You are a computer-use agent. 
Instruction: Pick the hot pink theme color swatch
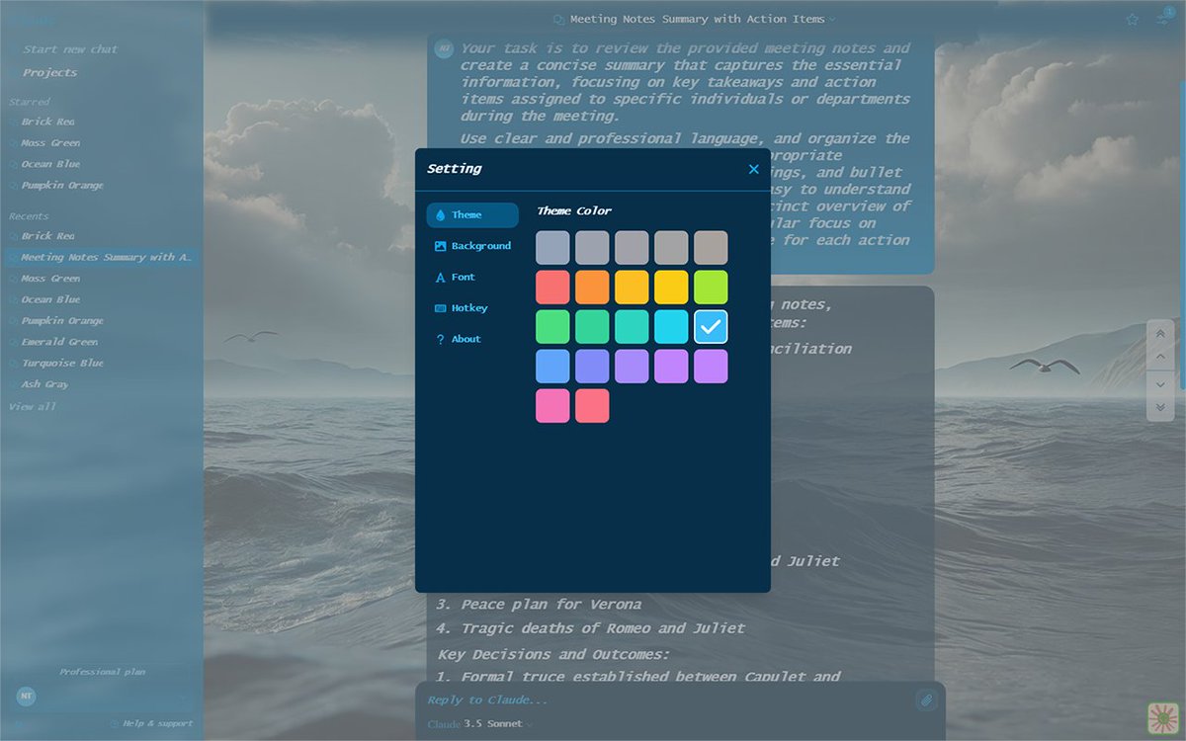point(552,406)
